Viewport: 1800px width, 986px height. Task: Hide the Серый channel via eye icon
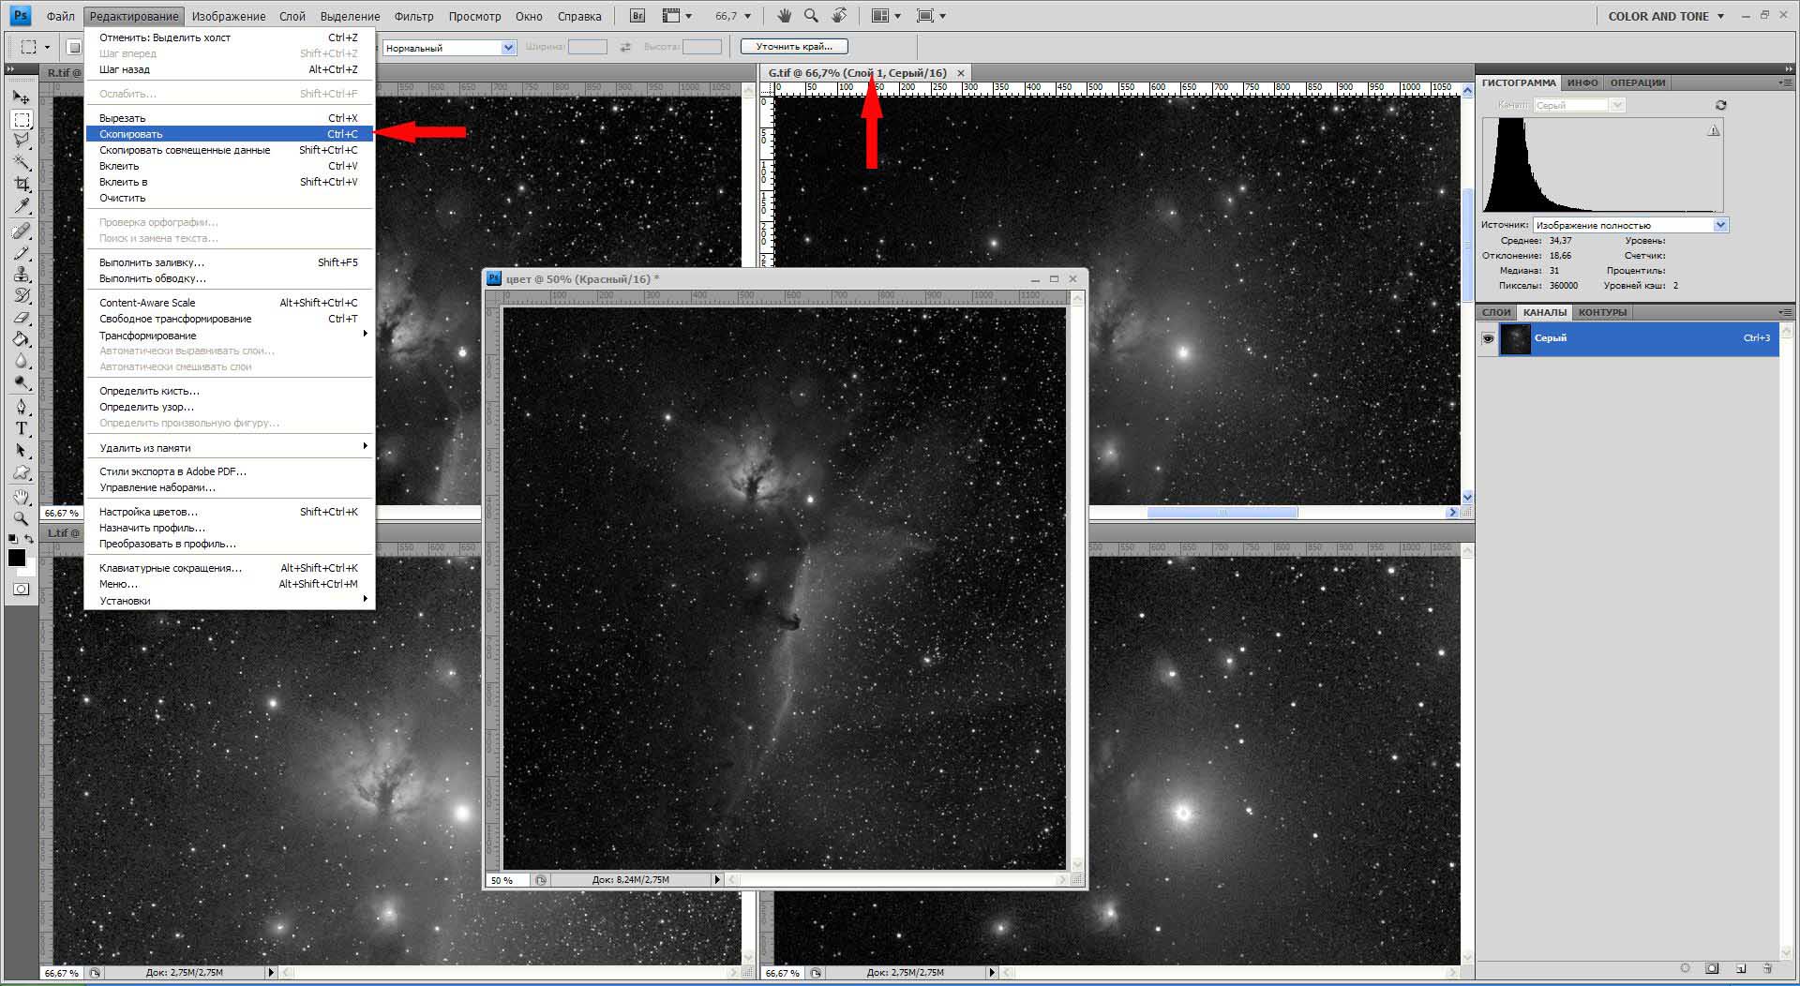click(1488, 338)
